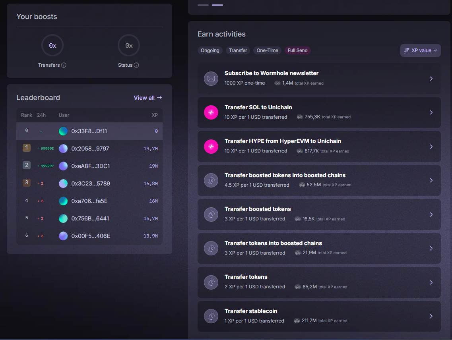Screen dimensions: 452x340
Task: Toggle the Full Send filter chip
Action: (297, 50)
